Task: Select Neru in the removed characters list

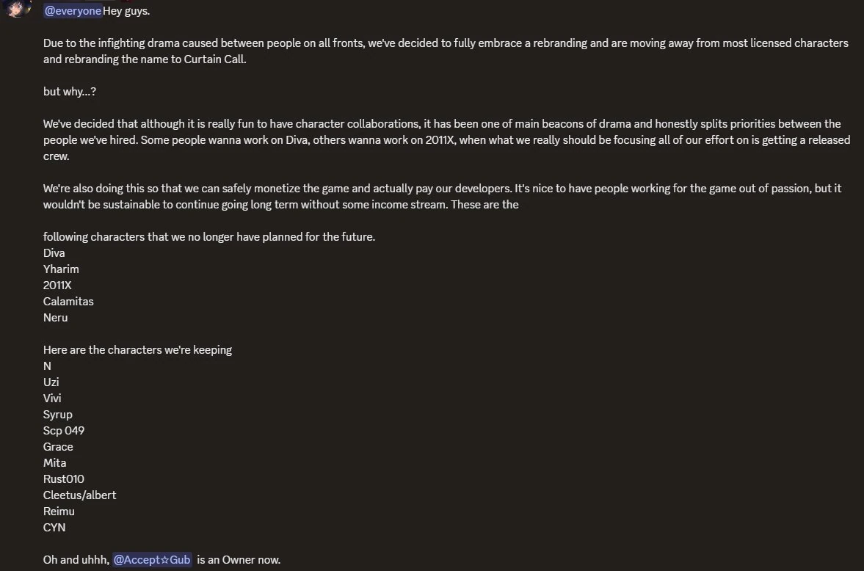Action: coord(56,318)
